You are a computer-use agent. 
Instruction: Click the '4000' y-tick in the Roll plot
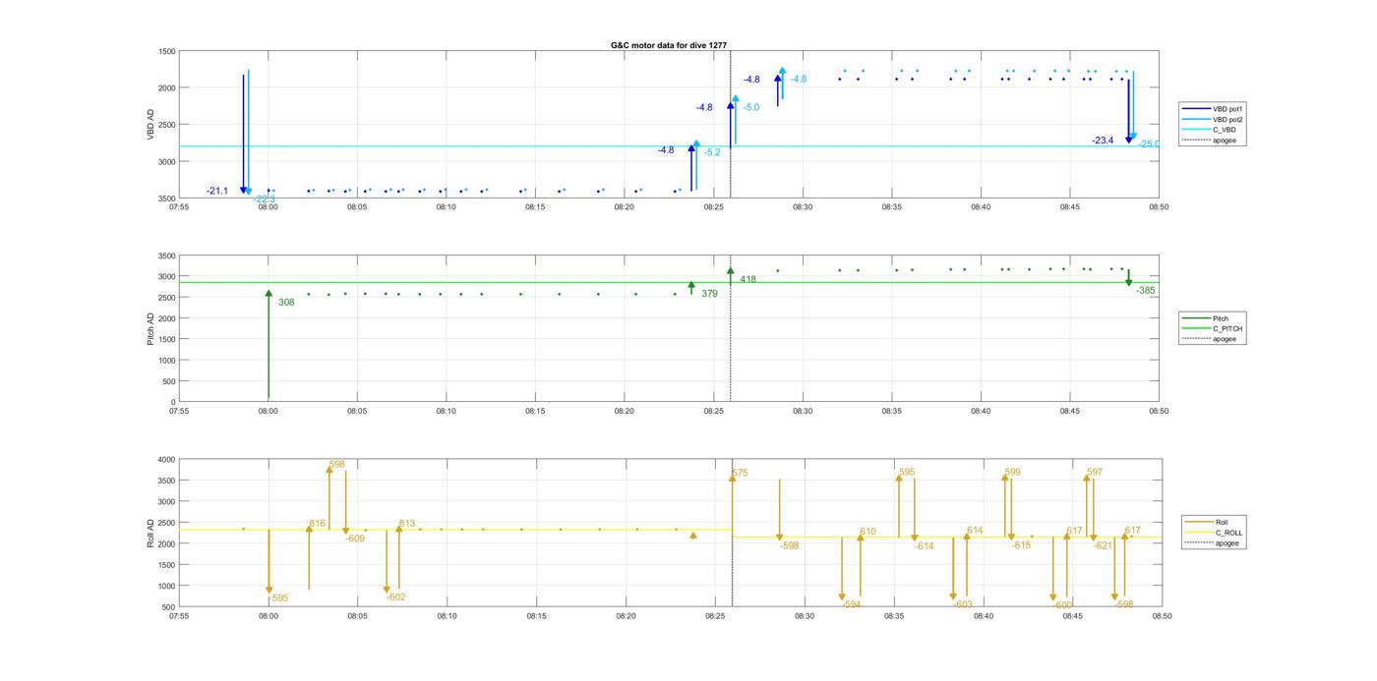click(x=166, y=460)
